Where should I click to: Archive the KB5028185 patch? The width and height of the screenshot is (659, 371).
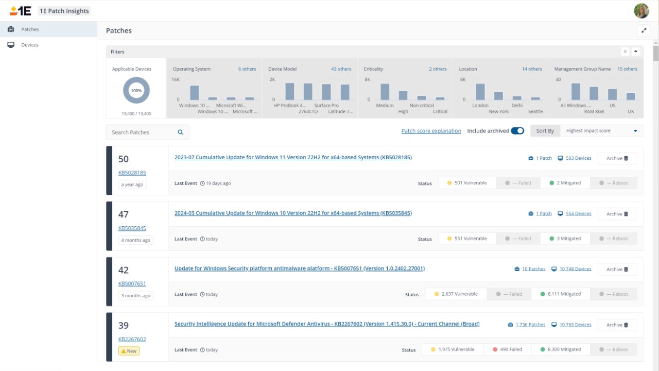(617, 158)
